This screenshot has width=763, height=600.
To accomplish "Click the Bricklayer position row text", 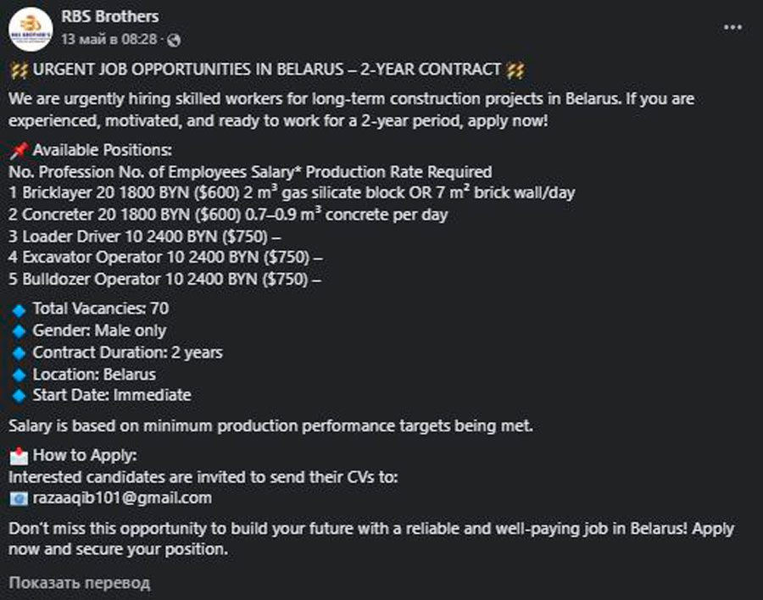I will coord(292,192).
